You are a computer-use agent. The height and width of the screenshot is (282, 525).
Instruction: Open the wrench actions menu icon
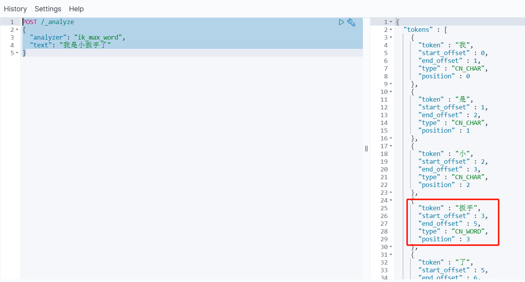click(351, 22)
